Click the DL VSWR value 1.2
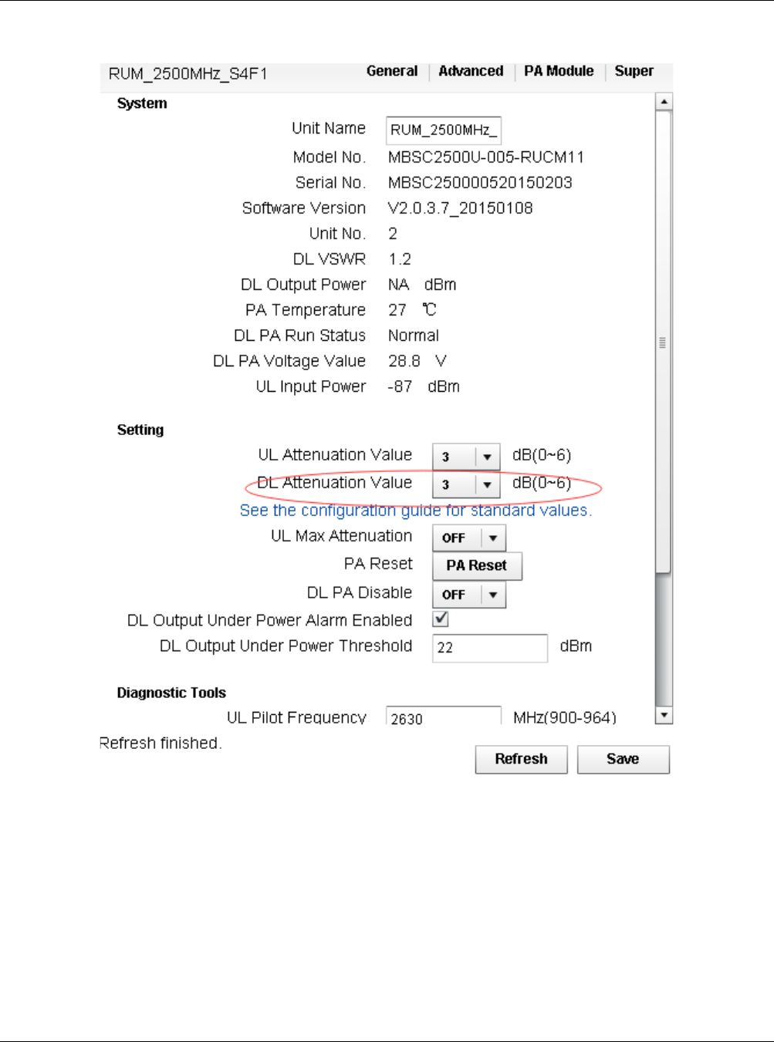The image size is (774, 1042). click(x=400, y=259)
